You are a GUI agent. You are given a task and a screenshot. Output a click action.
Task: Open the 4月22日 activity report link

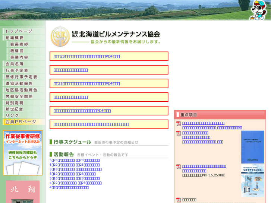click(x=76, y=183)
